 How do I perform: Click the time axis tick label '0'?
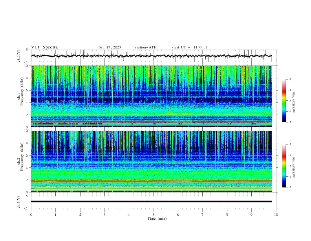coord(31,215)
